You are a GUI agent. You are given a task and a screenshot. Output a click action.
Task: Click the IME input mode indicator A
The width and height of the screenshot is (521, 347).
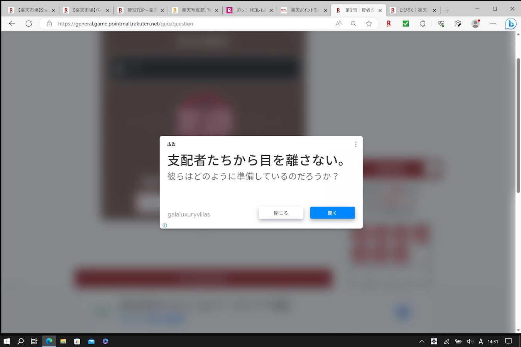coord(480,341)
